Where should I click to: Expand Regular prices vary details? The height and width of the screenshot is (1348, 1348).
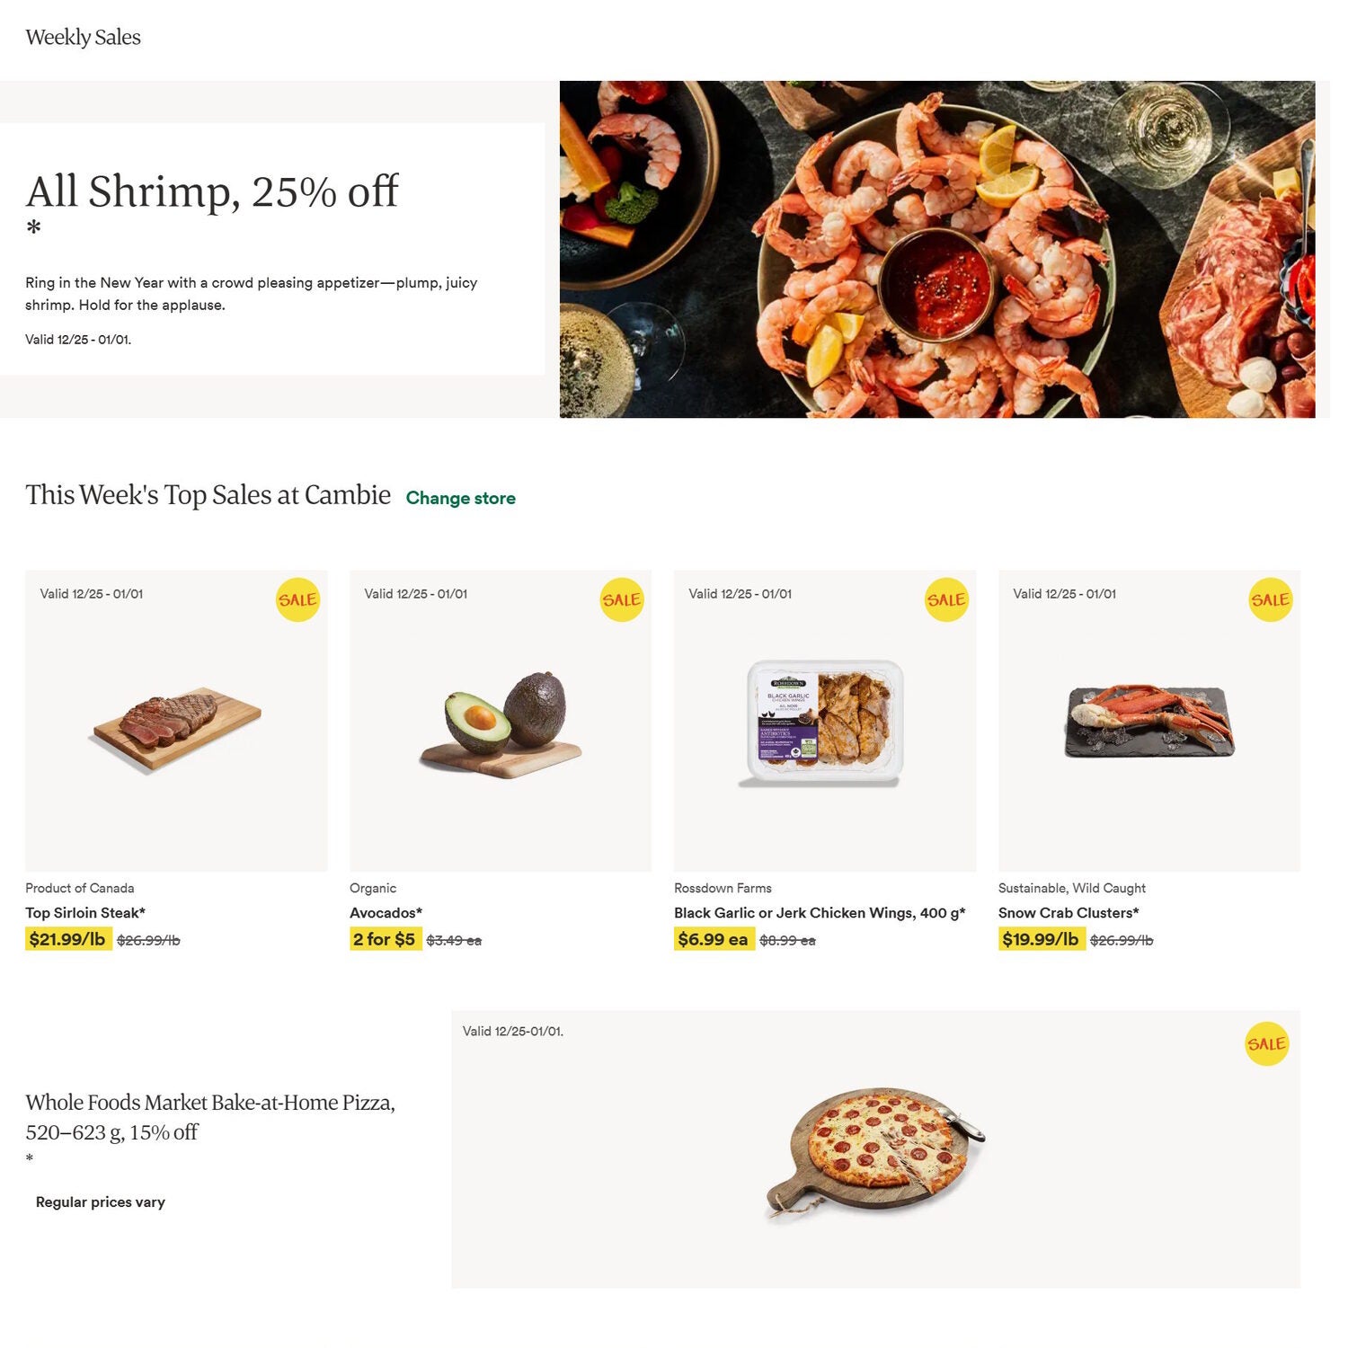[100, 1202]
